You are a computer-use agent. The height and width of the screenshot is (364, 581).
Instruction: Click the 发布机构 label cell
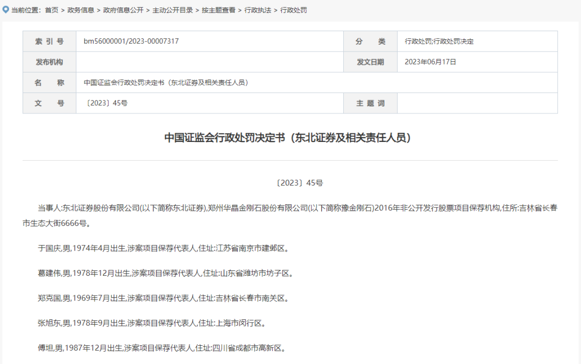49,62
